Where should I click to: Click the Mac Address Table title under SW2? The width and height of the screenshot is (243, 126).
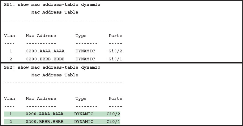(55, 75)
